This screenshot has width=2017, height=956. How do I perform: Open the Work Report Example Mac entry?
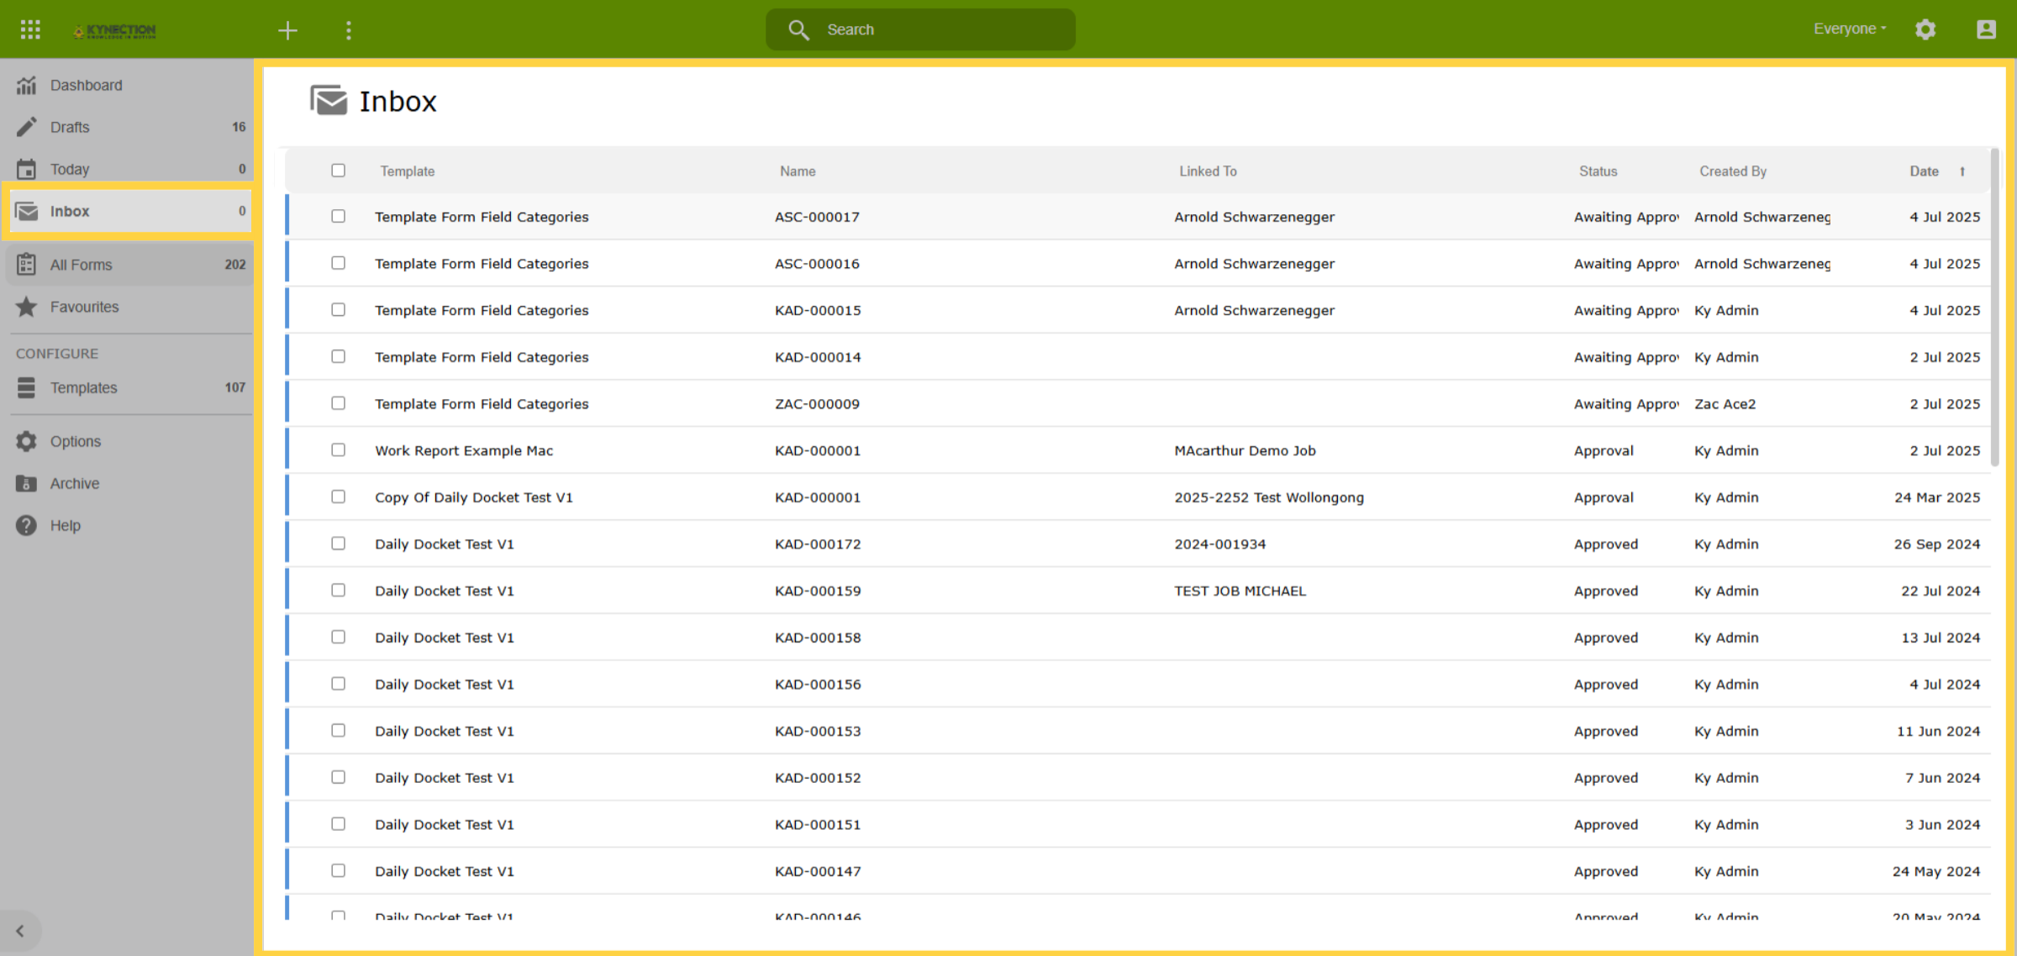[464, 450]
